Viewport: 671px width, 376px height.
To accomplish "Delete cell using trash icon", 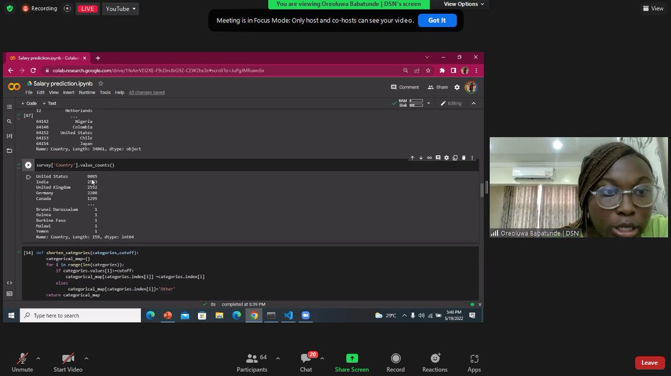I will (x=464, y=158).
